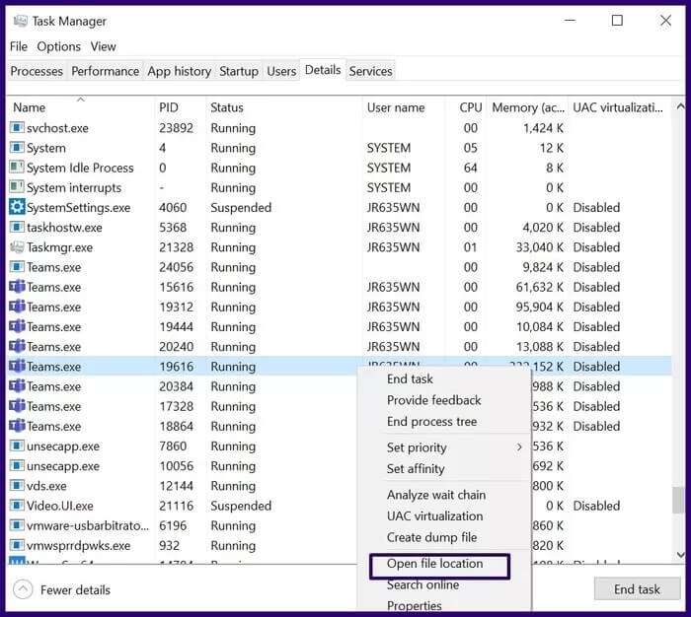Collapse view with Fewer details arrow

(23, 589)
